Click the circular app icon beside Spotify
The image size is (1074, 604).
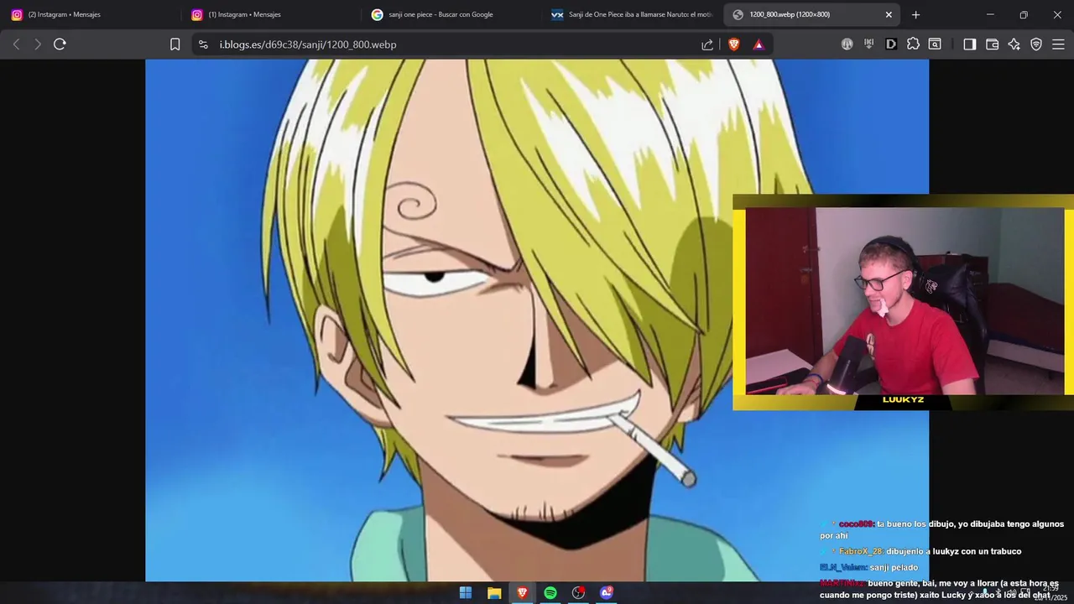(578, 593)
